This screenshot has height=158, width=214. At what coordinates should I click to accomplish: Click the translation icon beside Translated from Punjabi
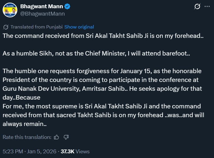pos(6,27)
